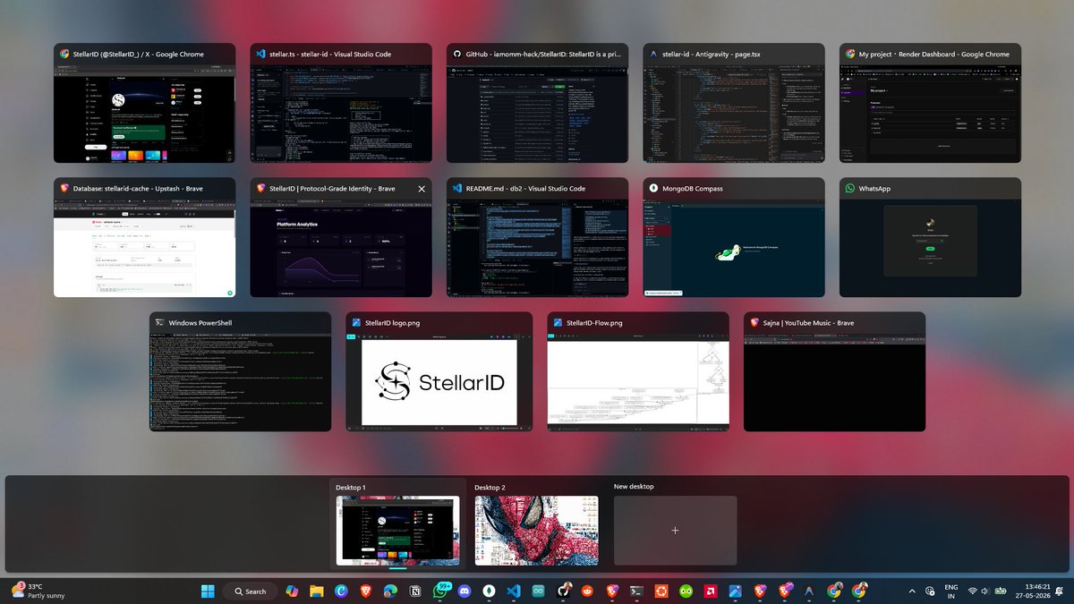Open AMD Software taskbar icon
The image size is (1074, 604).
pyautogui.click(x=711, y=591)
